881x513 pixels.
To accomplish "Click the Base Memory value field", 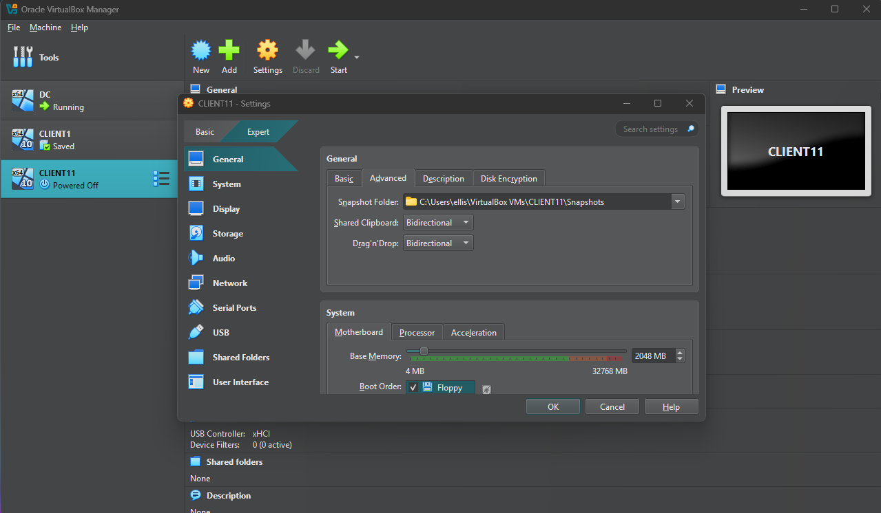I will (x=653, y=356).
